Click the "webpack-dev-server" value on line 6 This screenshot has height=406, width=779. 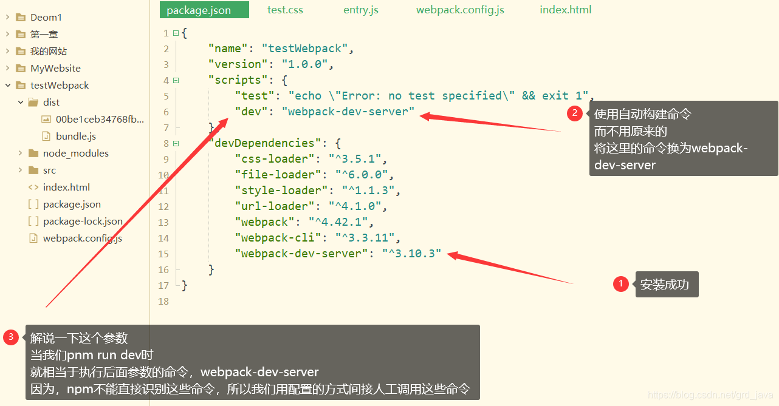point(348,112)
